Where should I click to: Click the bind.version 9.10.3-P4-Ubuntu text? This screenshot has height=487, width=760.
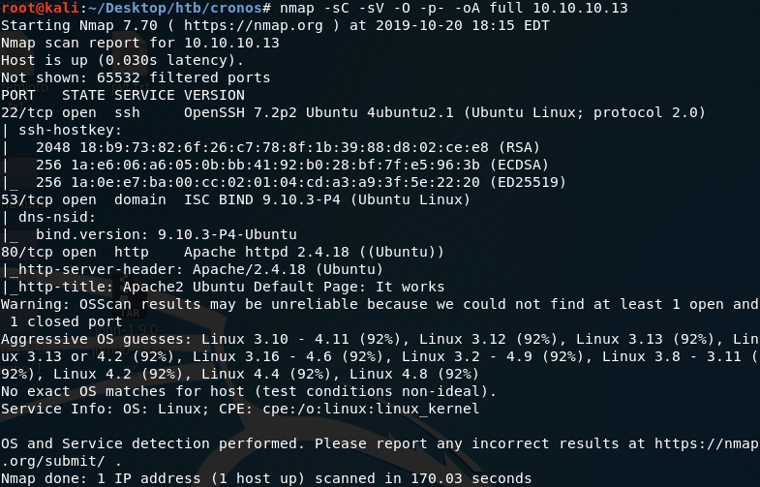pos(167,234)
